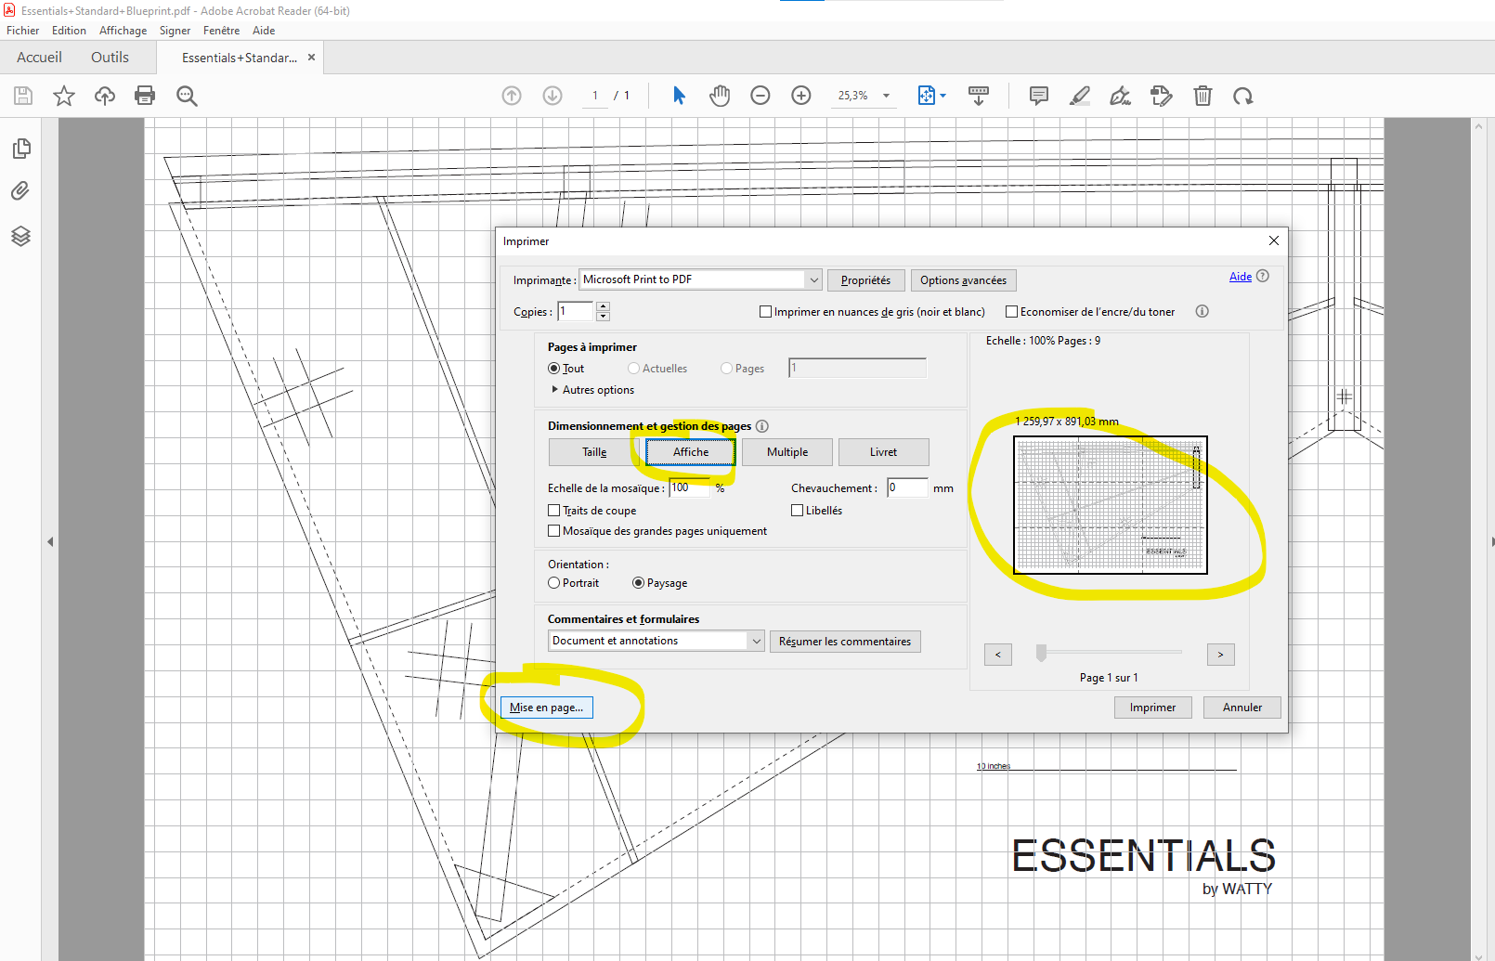Viewport: 1495px width, 961px height.
Task: Collapse left navigation pane arrow
Action: (50, 541)
